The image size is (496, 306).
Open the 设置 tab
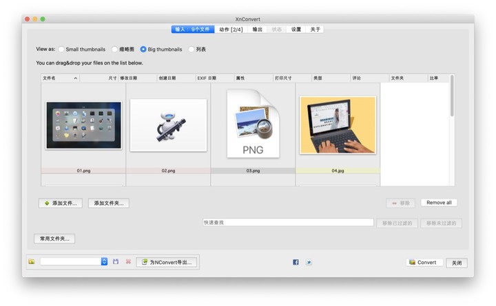[296, 30]
